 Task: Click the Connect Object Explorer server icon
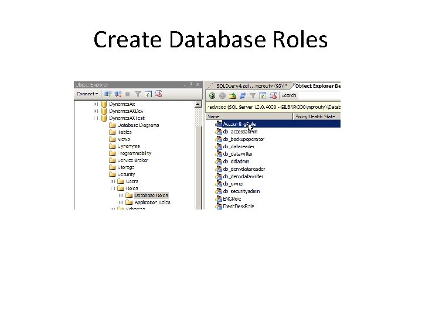click(108, 94)
